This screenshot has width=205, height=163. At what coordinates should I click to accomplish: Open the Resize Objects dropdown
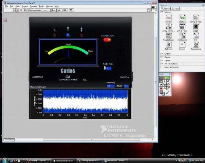click(66, 10)
